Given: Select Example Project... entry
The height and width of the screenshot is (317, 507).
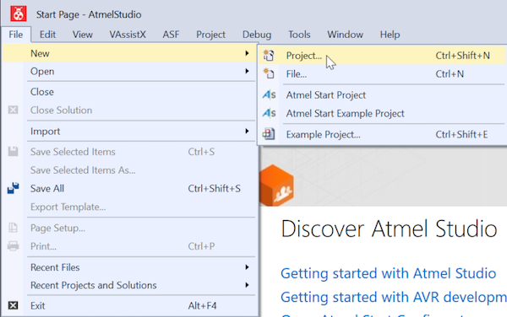Looking at the screenshot, I should point(382,134).
